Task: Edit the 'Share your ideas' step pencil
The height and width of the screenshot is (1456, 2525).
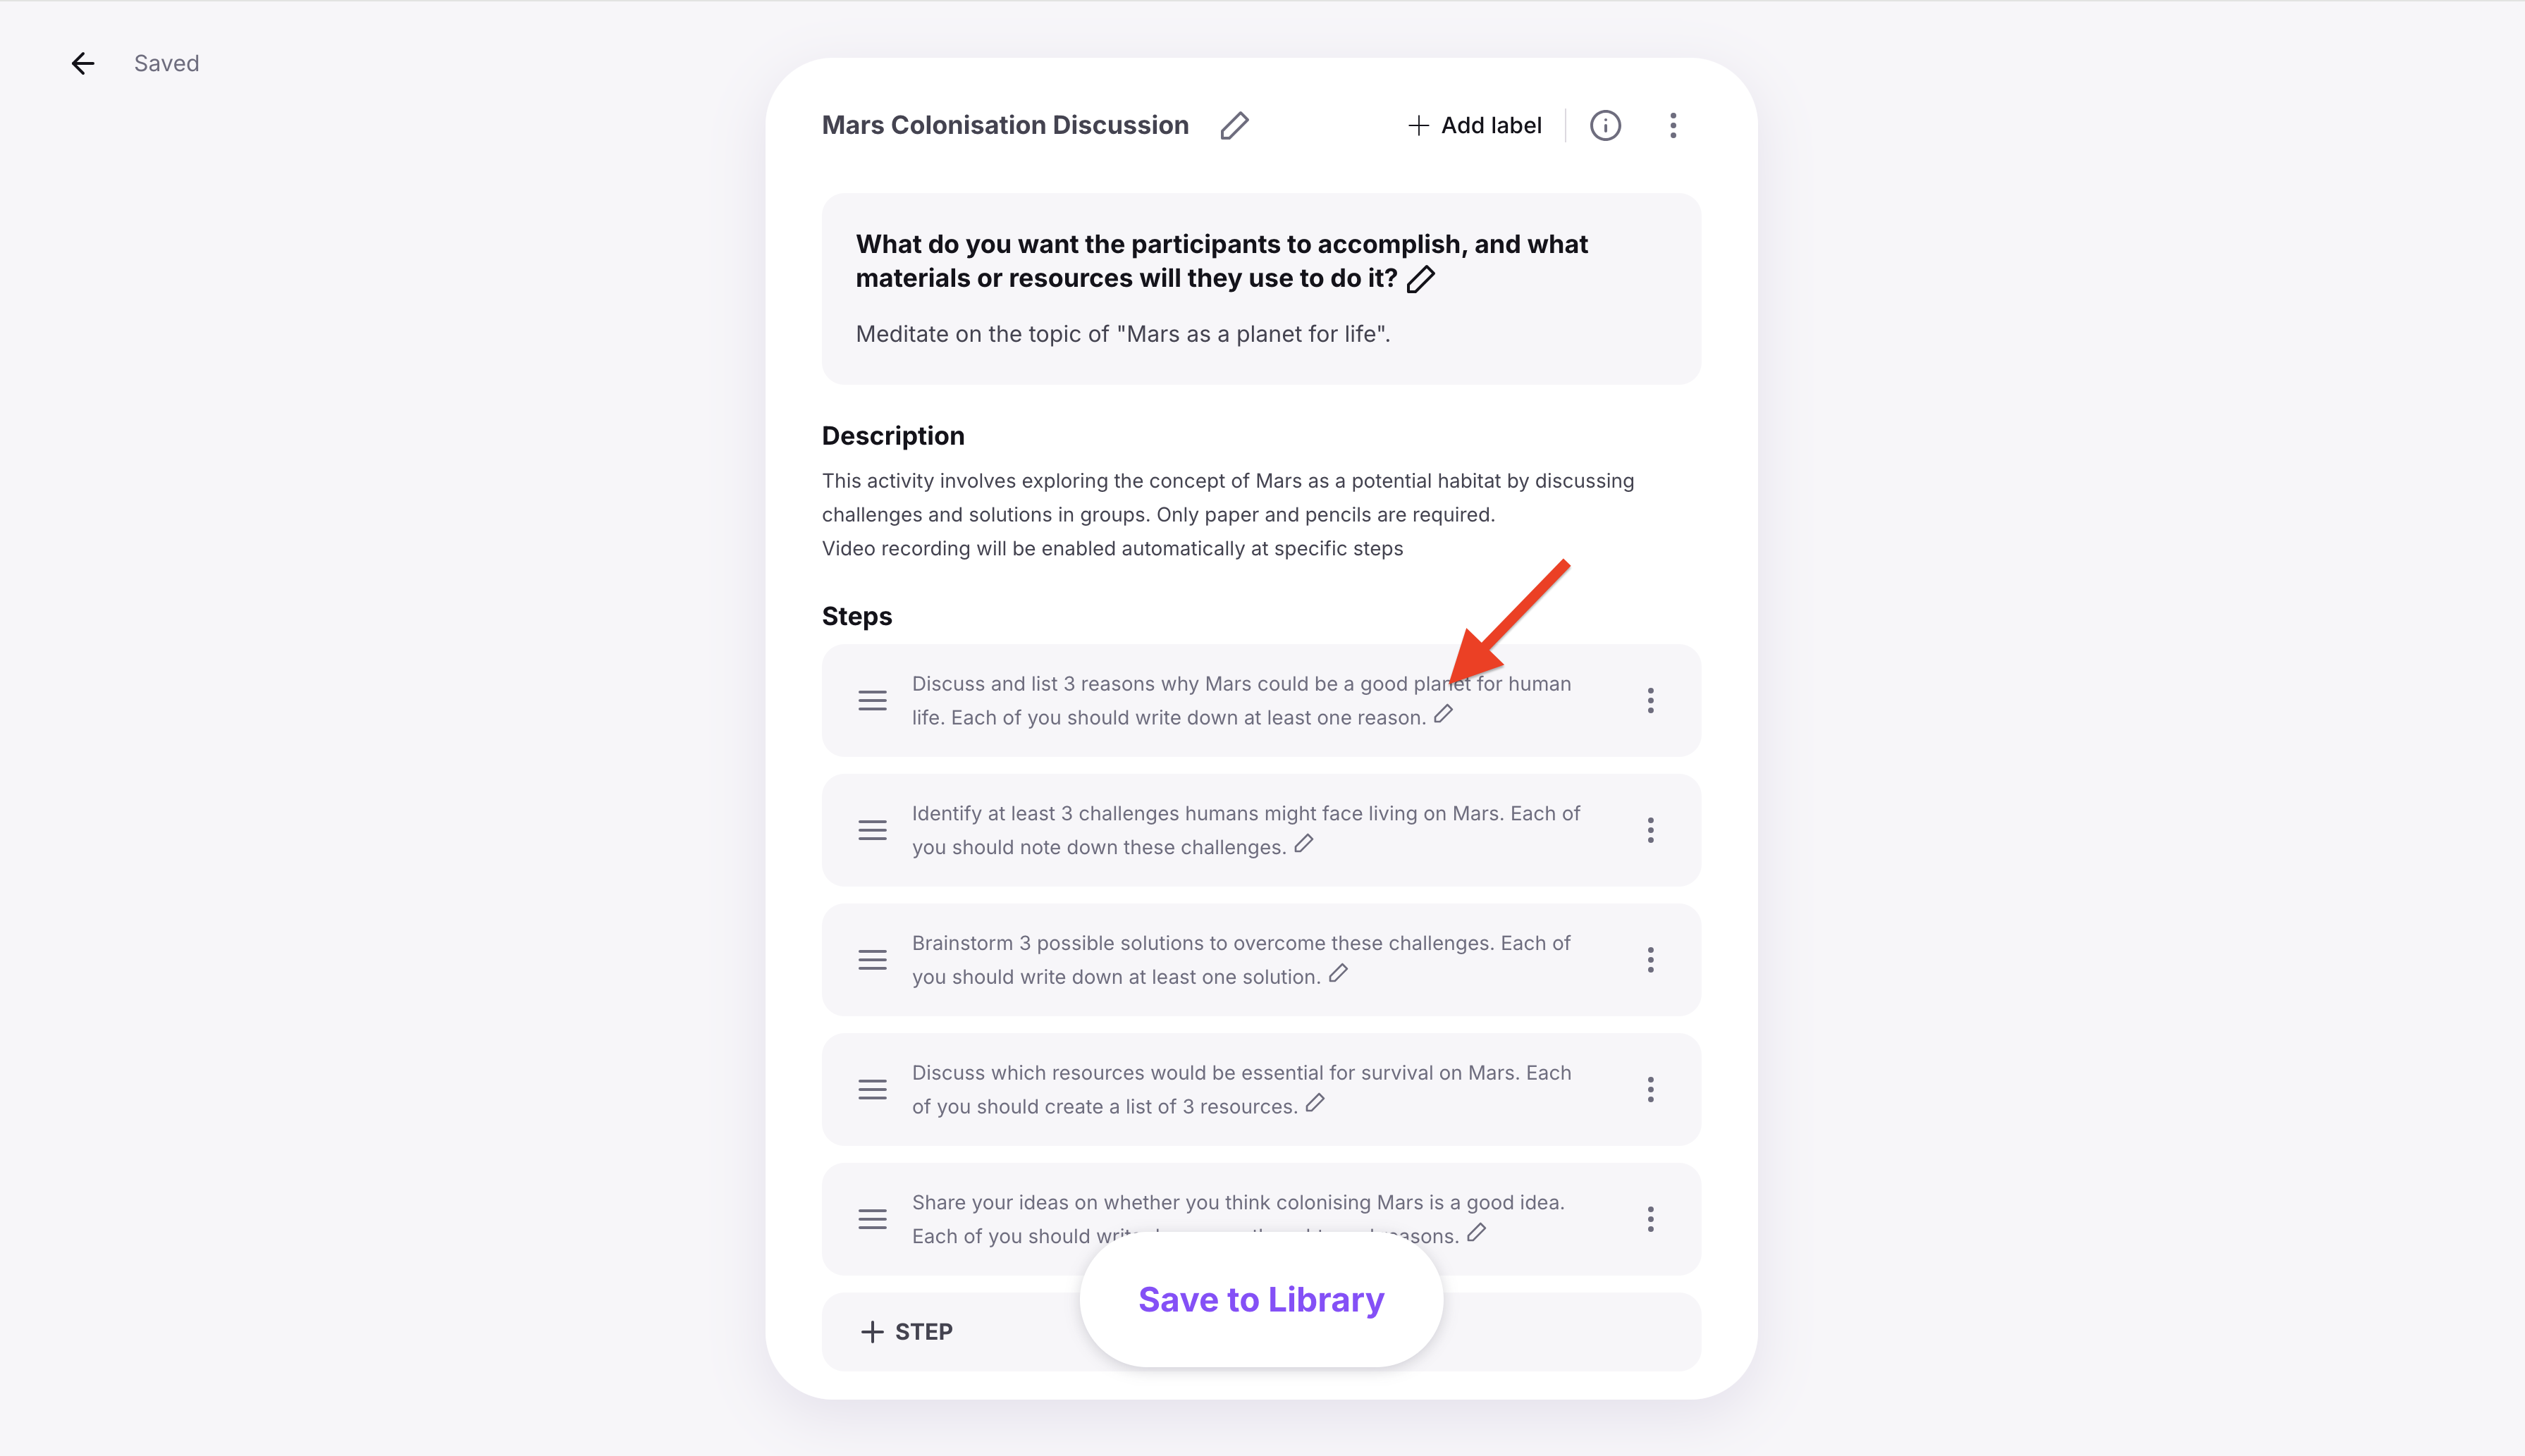Action: click(1476, 1233)
